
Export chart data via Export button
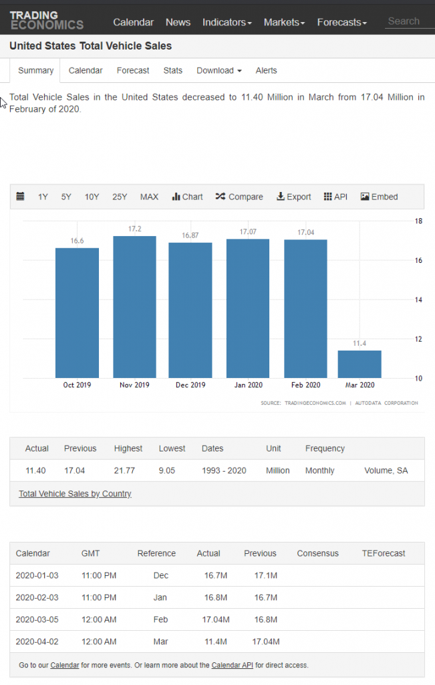[x=293, y=197]
